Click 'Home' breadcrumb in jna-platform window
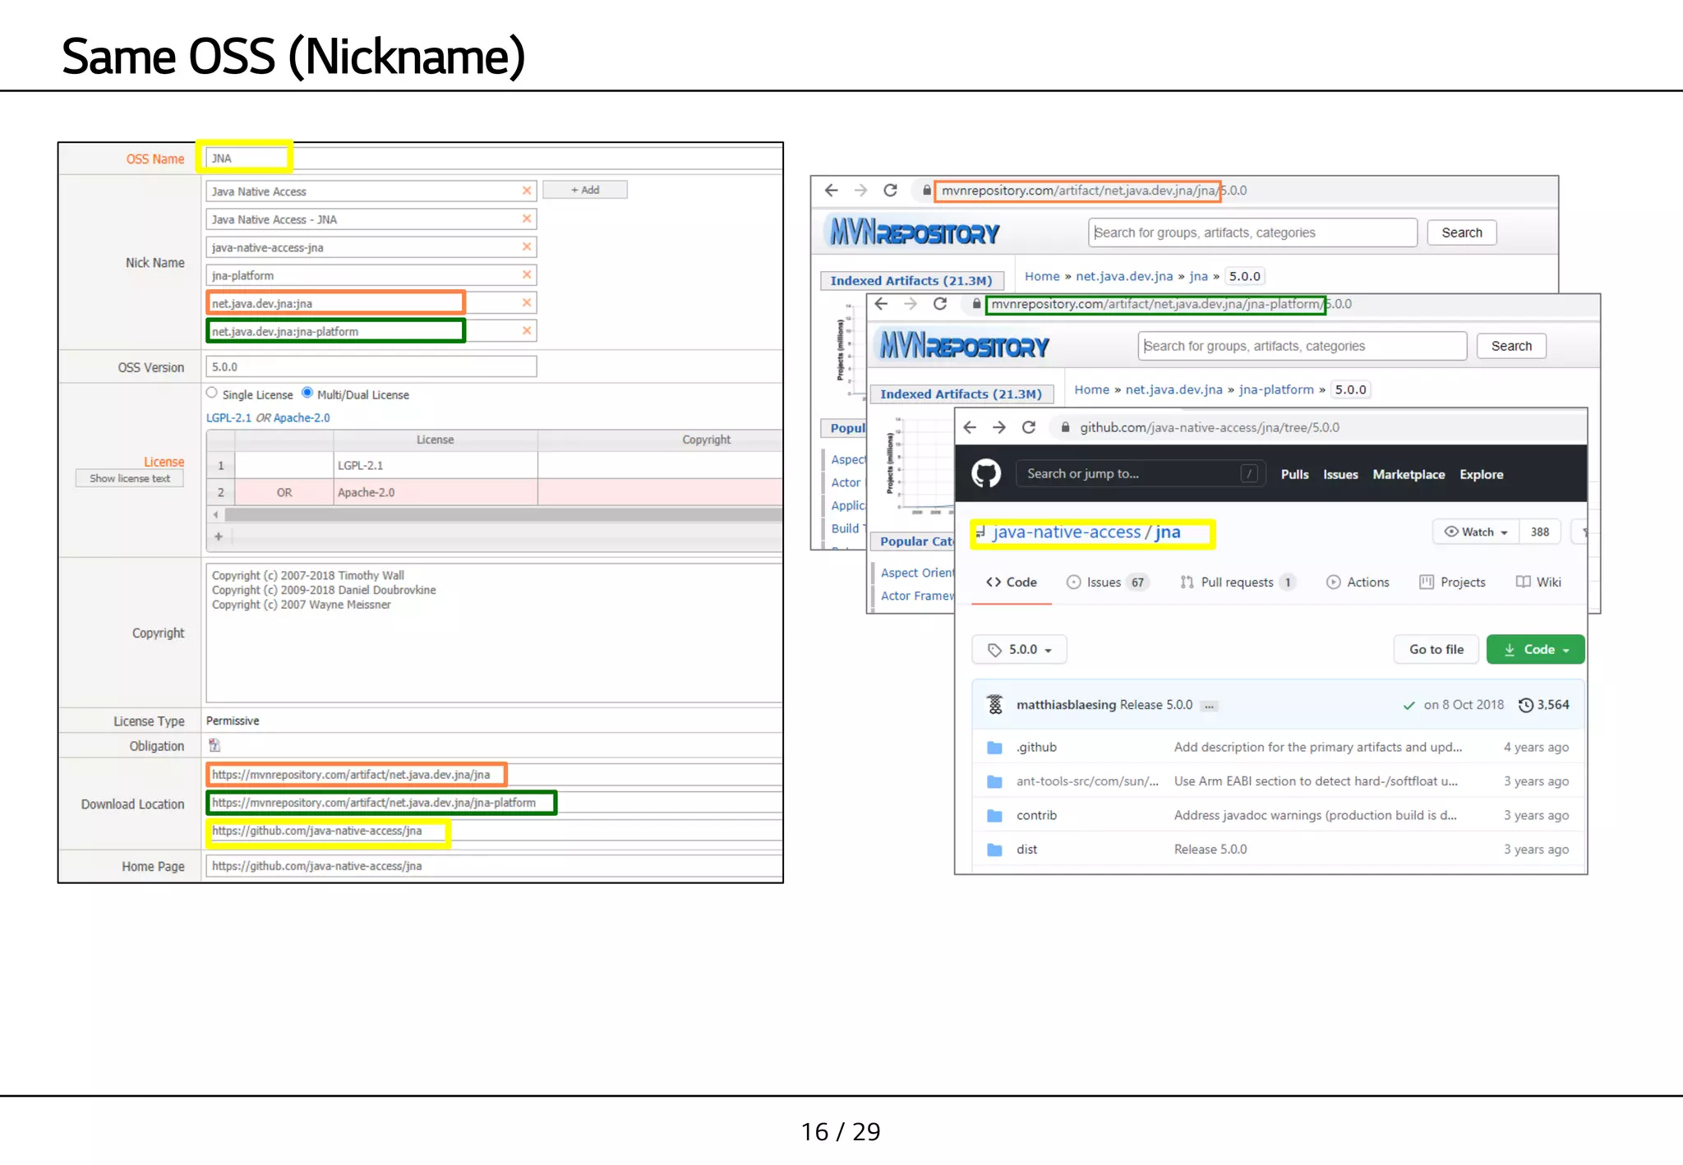Screen dimensions: 1683x1165 1091,389
